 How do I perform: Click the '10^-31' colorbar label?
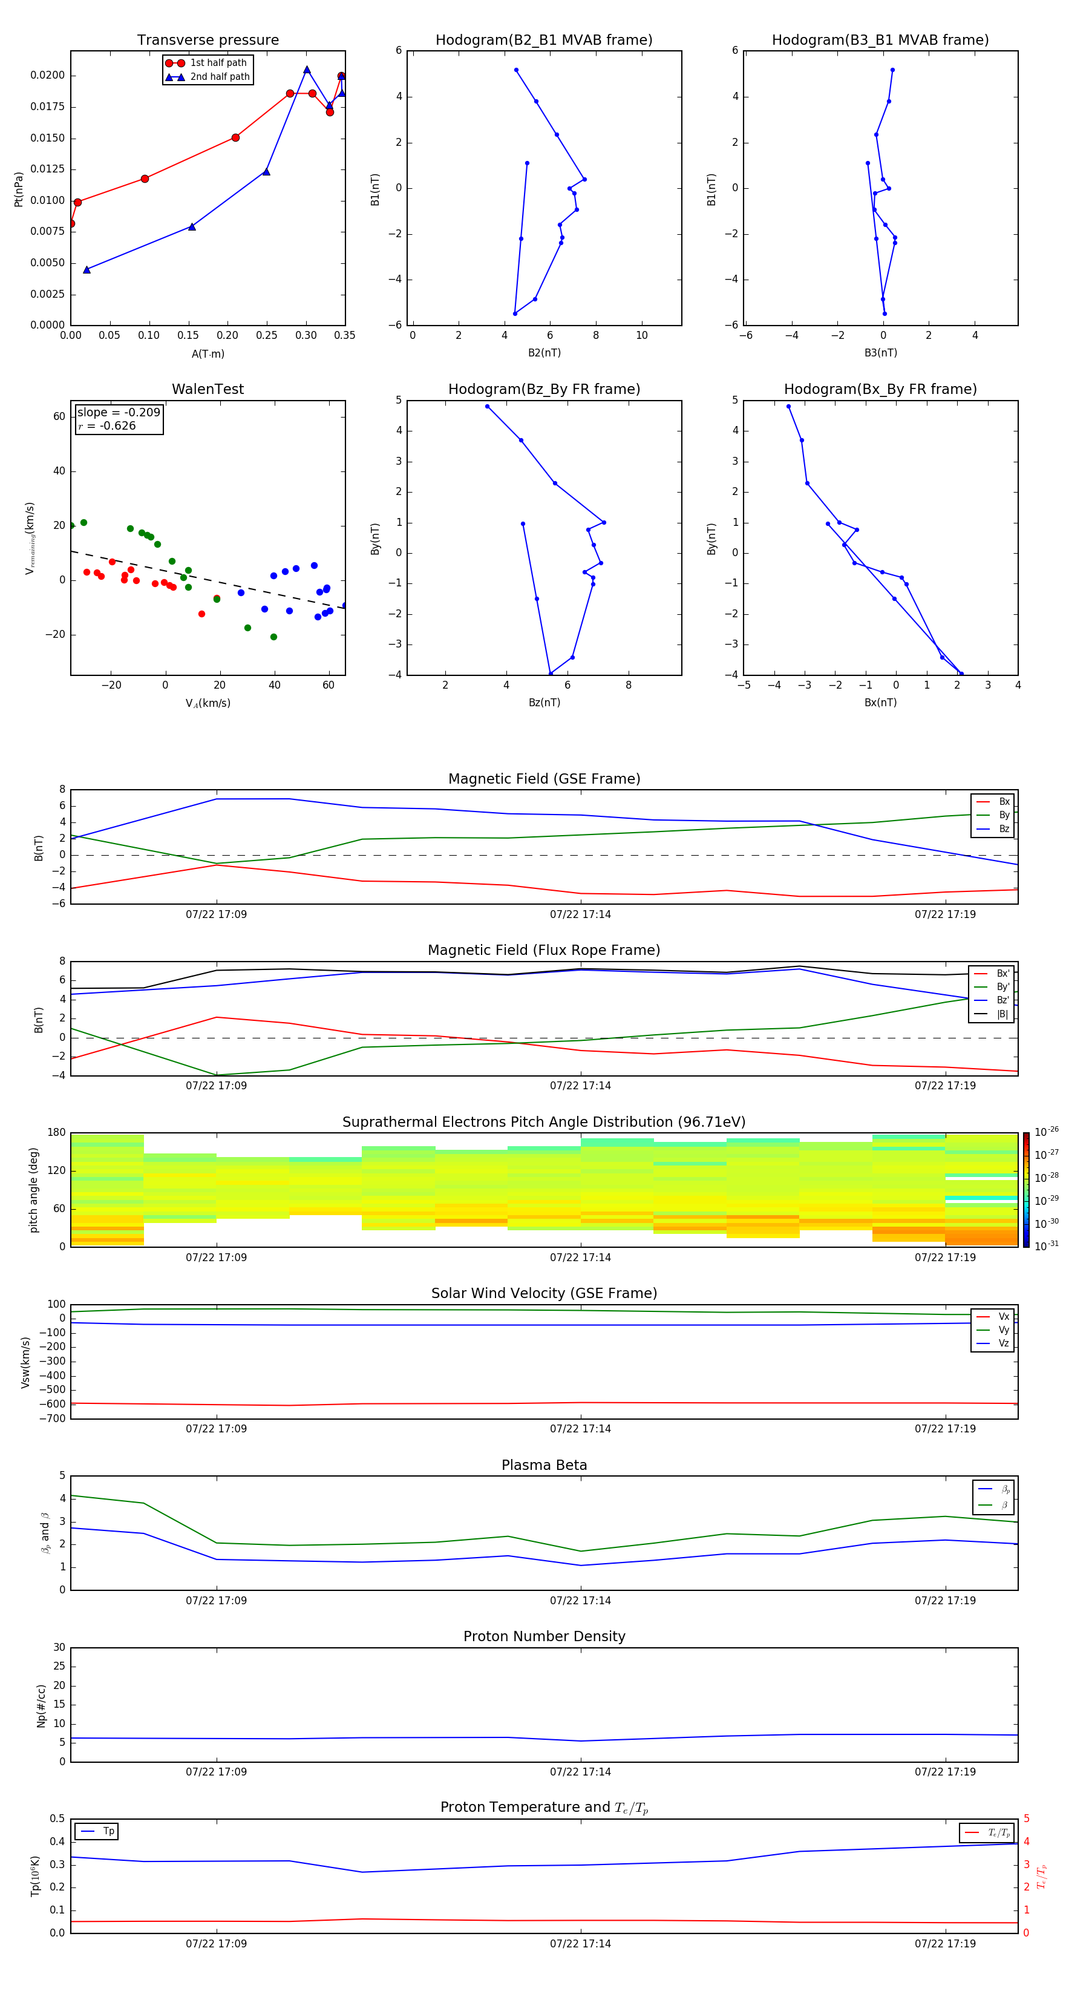point(1047,1246)
